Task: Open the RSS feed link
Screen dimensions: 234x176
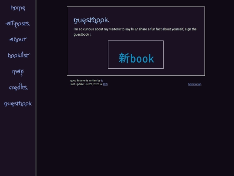Action: point(105,84)
